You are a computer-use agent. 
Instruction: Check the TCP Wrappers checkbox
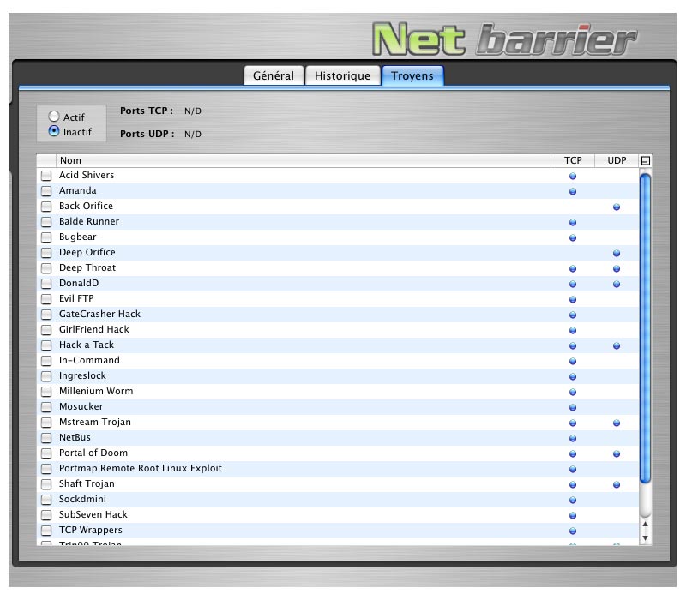click(46, 531)
